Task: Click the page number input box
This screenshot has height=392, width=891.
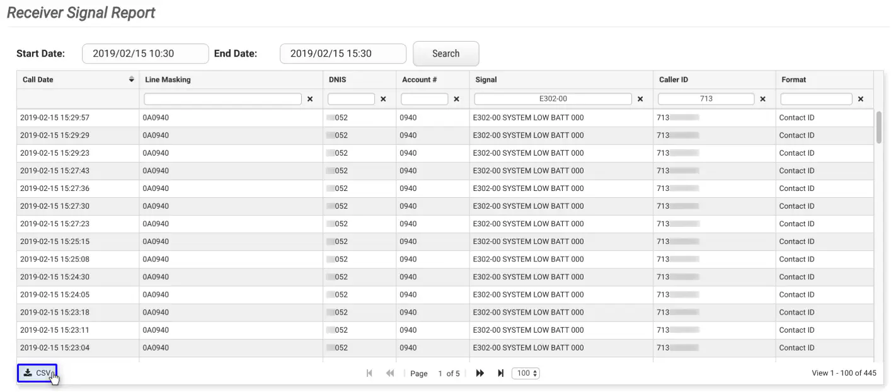Action: (442, 373)
